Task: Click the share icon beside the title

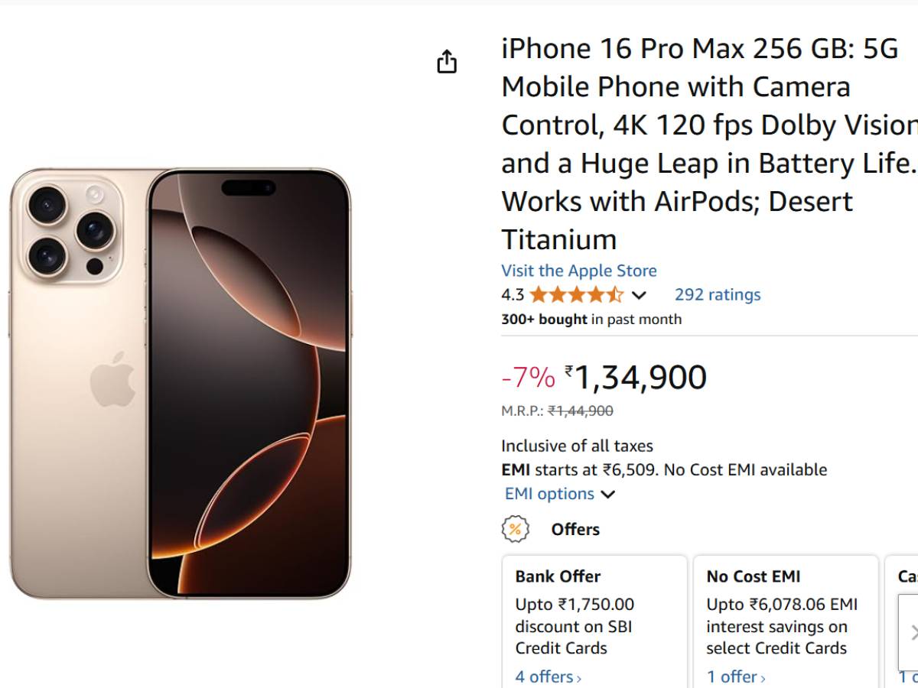Action: point(447,62)
